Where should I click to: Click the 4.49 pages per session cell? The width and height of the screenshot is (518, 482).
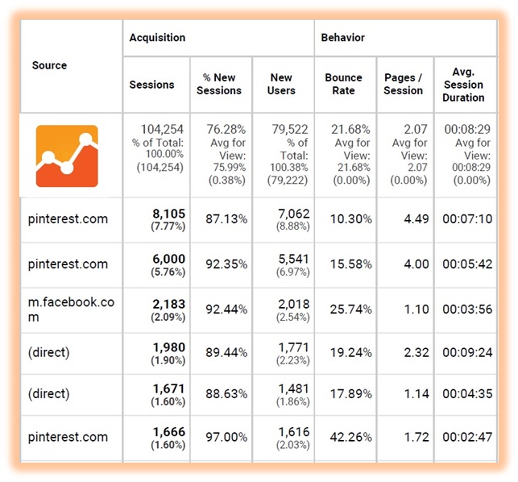pyautogui.click(x=416, y=219)
